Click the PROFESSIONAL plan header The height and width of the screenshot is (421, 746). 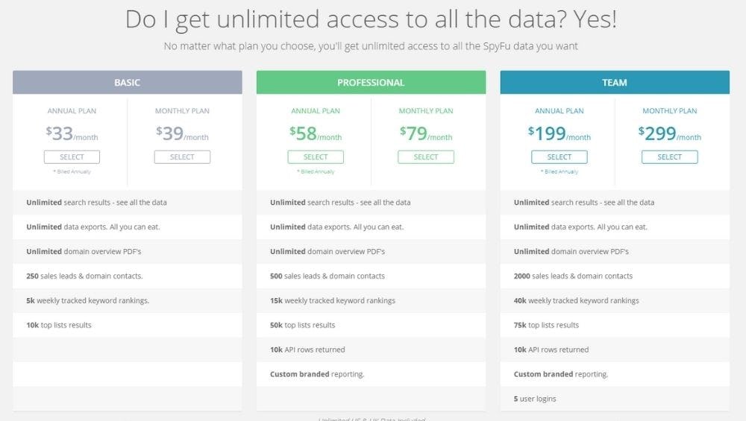[371, 83]
